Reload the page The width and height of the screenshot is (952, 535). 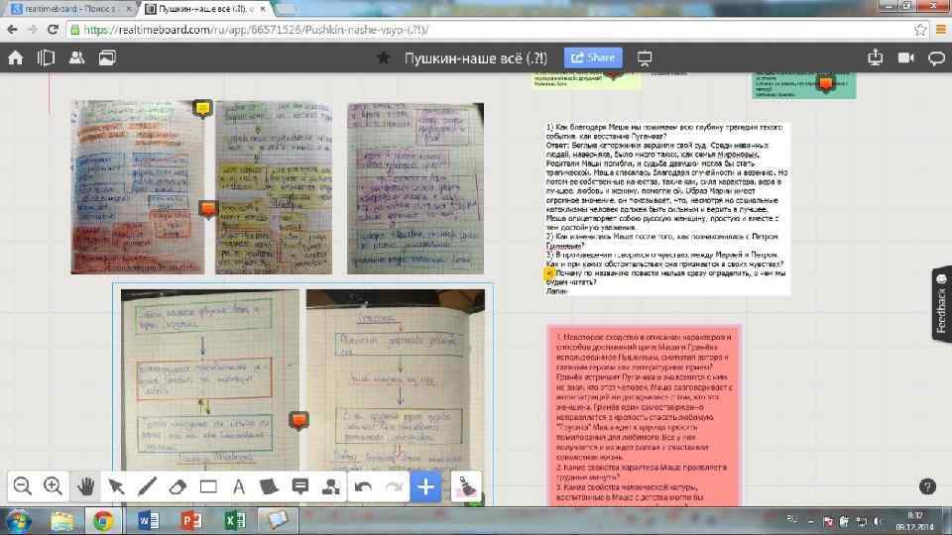click(53, 30)
